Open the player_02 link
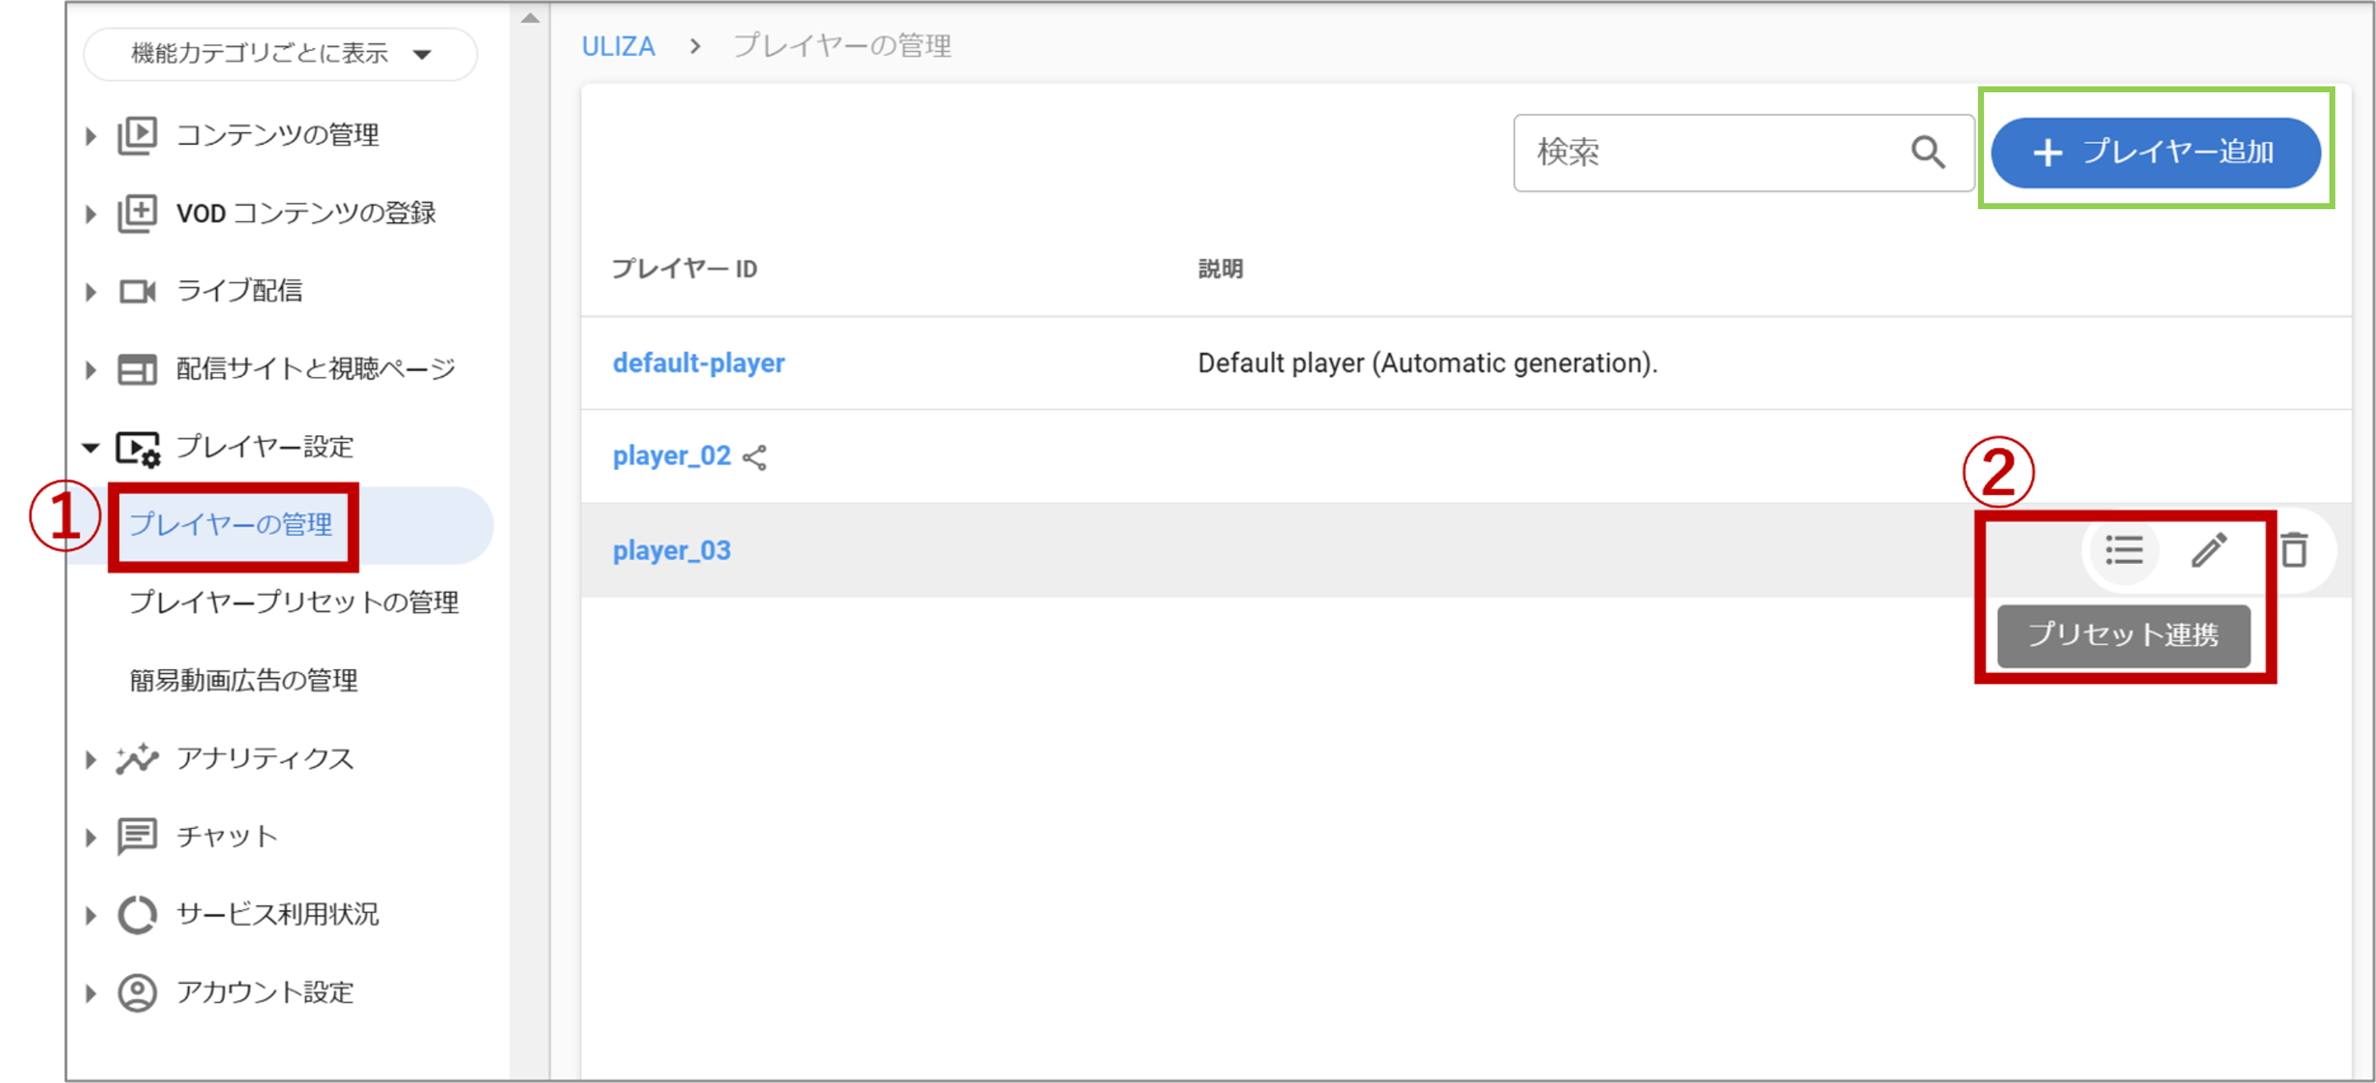This screenshot has width=2376, height=1083. click(671, 456)
